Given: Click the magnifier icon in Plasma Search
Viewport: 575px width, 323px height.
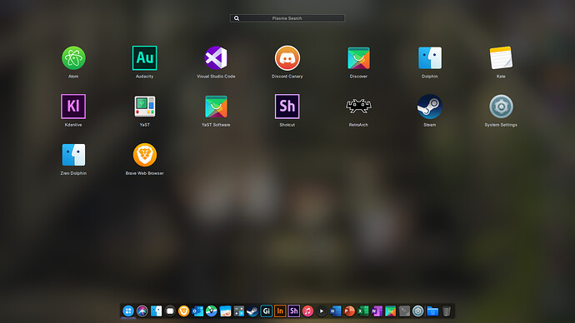Looking at the screenshot, I should click(x=237, y=18).
